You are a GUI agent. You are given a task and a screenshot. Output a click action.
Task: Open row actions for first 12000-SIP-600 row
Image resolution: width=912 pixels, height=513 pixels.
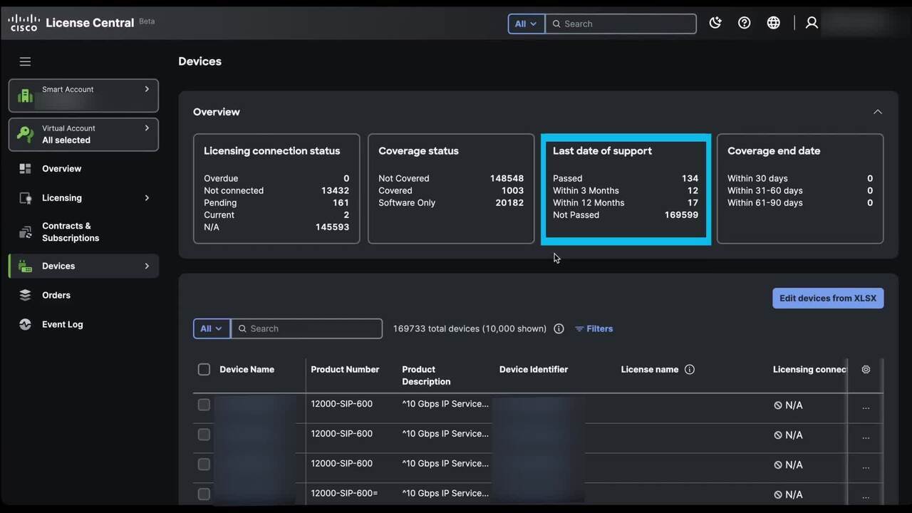866,407
